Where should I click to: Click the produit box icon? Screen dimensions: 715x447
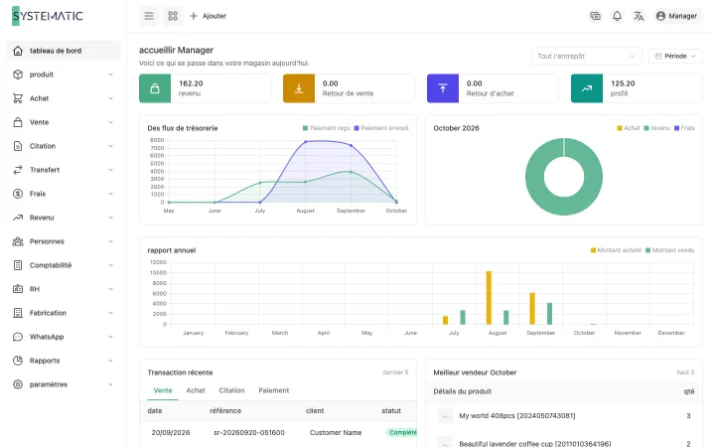pyautogui.click(x=18, y=74)
